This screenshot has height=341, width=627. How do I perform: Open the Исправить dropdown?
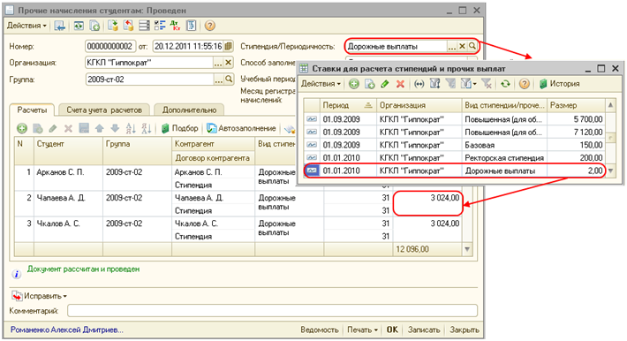point(40,296)
